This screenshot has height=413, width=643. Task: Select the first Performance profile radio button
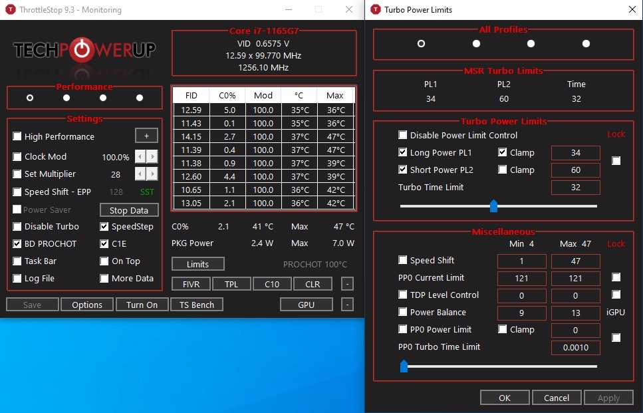pyautogui.click(x=29, y=98)
